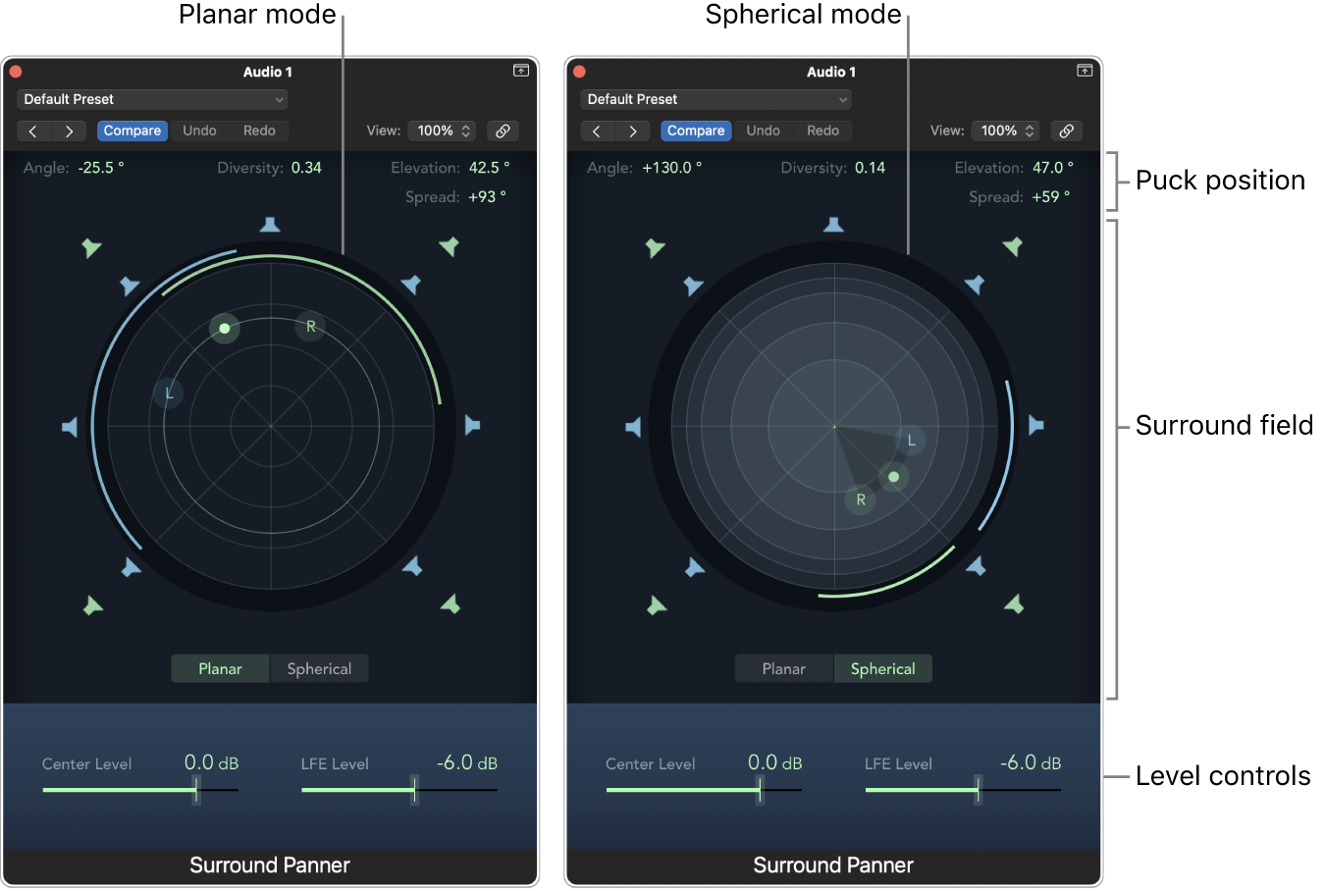Select the Spherical tab in right window

coord(882,668)
